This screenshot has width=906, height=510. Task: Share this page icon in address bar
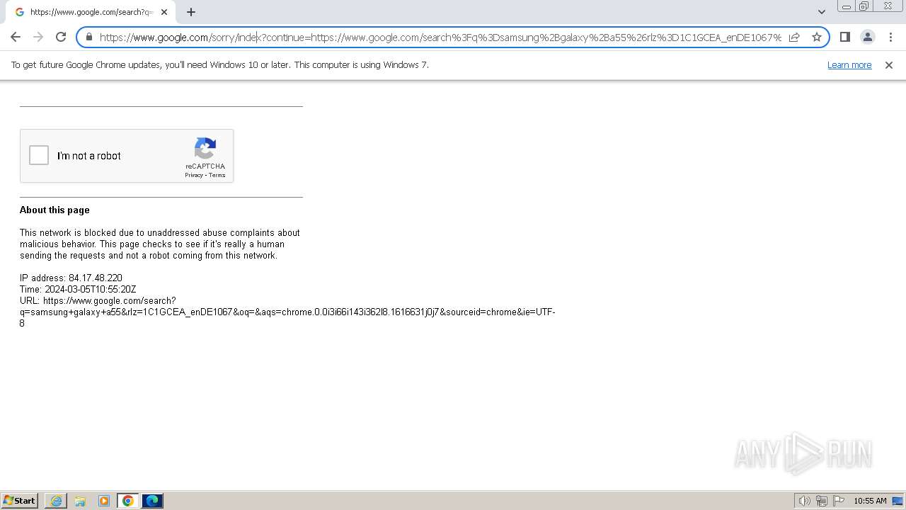tap(794, 37)
